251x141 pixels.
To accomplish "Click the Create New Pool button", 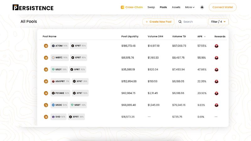I will click(158, 22).
